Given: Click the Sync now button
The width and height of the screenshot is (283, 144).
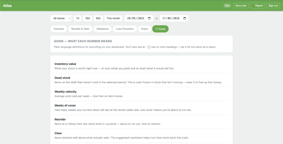Looking at the screenshot, I should 241,6.
